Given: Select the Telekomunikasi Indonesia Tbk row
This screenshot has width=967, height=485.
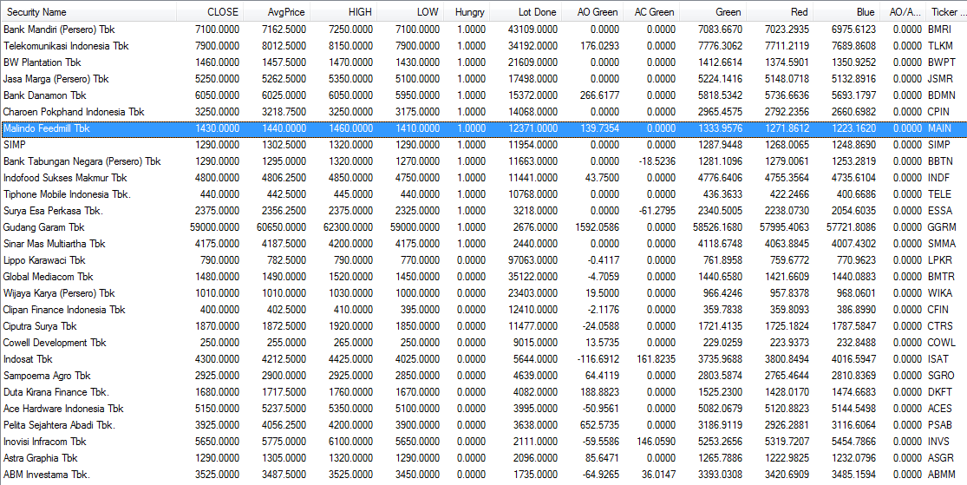Looking at the screenshot, I should [484, 46].
